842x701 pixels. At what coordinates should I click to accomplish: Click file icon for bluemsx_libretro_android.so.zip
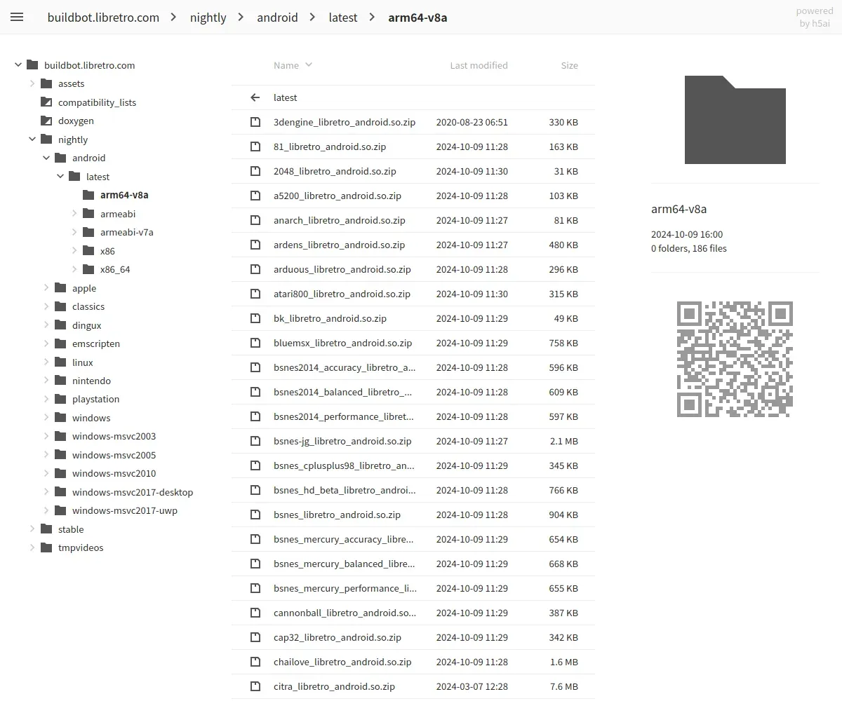coord(255,343)
